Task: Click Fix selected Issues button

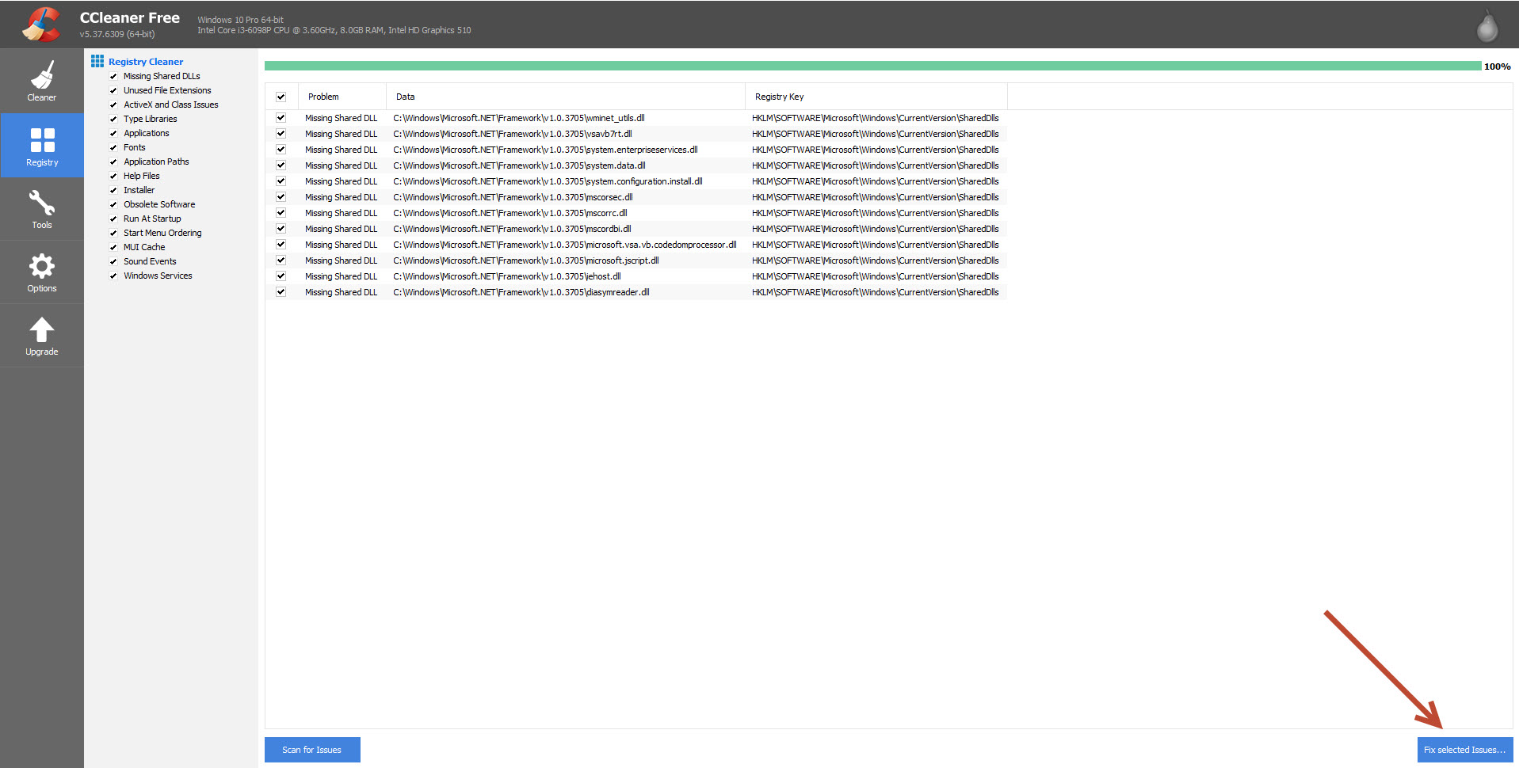Action: [1465, 750]
